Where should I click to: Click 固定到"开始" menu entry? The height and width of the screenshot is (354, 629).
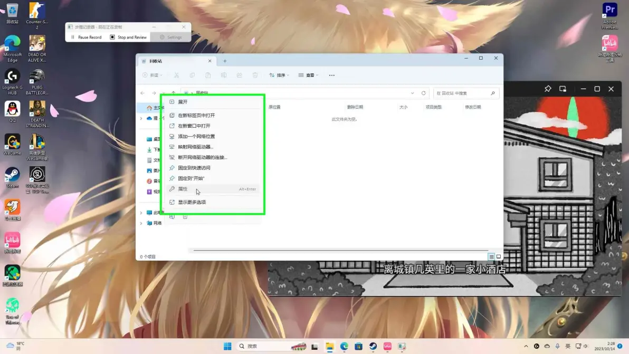[x=212, y=178]
